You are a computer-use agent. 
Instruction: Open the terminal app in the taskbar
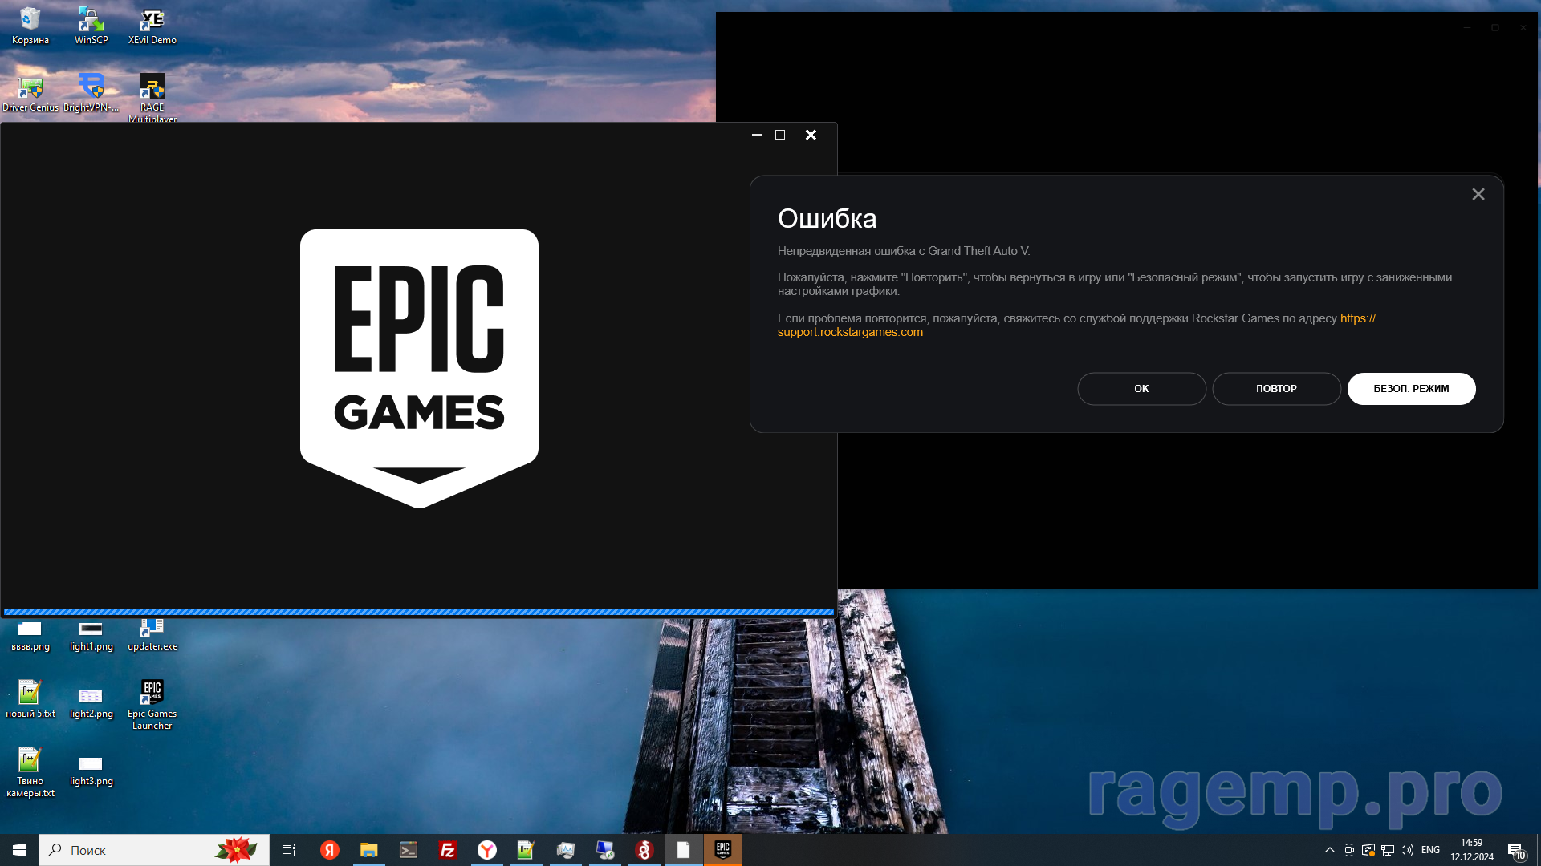pyautogui.click(x=409, y=850)
